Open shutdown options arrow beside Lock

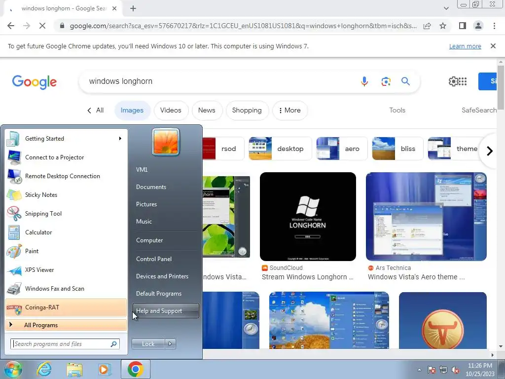tap(170, 344)
